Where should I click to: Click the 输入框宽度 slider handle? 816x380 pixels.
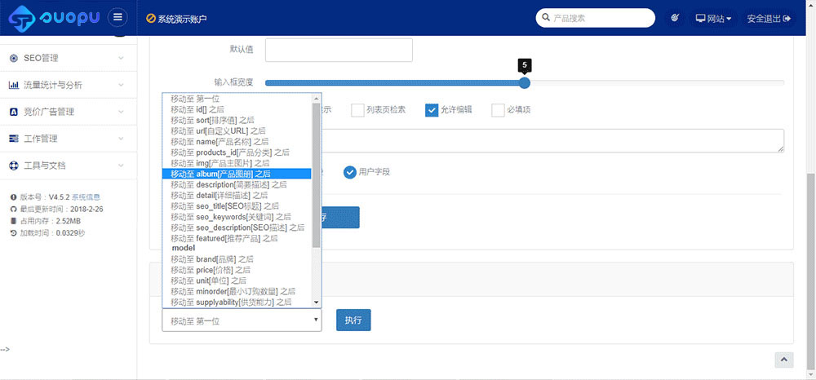tap(525, 82)
